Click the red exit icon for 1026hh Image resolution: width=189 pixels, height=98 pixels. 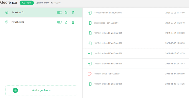pyautogui.click(x=90, y=74)
